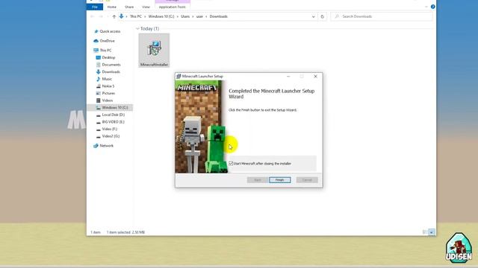Screen dimensions: 478x268
Task: Click the Music note icon in sidebar
Action: pos(98,79)
